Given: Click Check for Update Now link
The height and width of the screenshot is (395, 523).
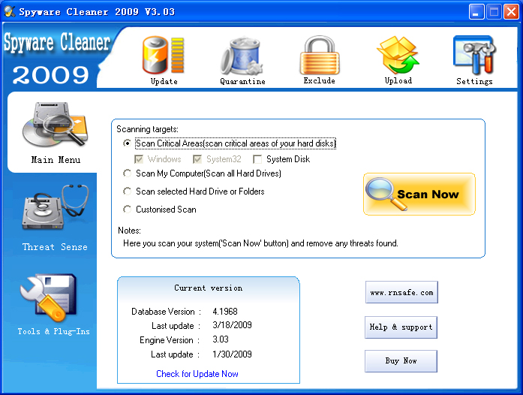Looking at the screenshot, I should point(197,374).
